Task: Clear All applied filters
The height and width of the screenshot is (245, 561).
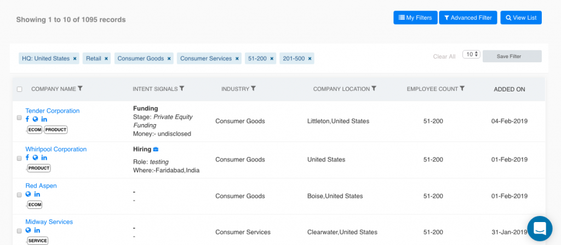Action: tap(444, 56)
